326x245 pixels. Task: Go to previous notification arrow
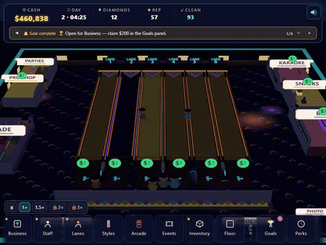click(x=17, y=33)
